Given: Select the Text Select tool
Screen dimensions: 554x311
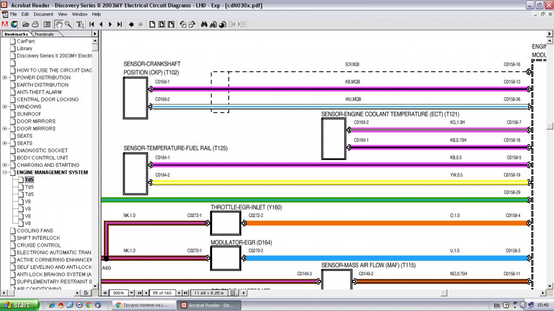Looking at the screenshot, I should pos(80,24).
